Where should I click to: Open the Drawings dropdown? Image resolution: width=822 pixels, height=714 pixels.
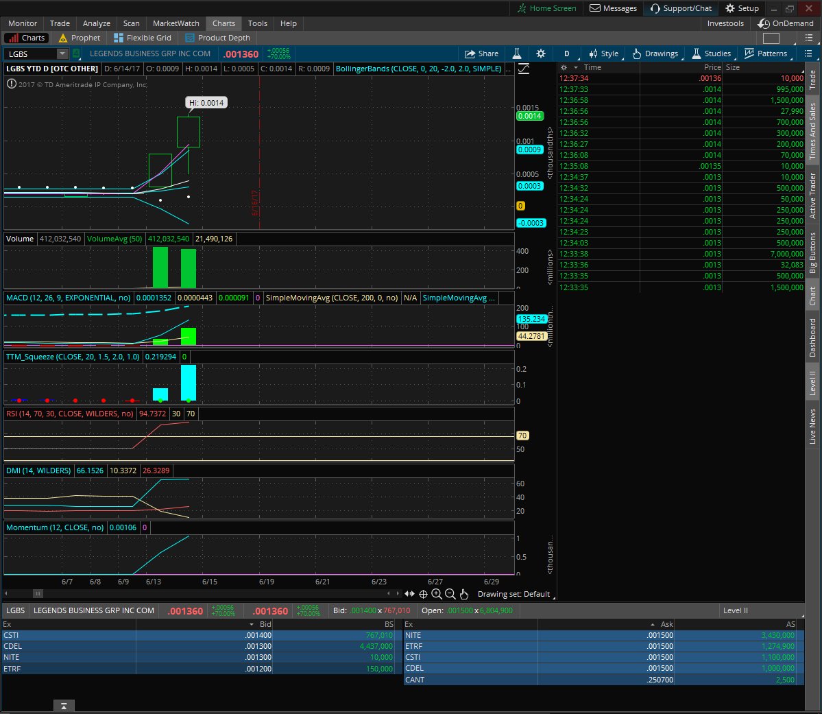(655, 53)
